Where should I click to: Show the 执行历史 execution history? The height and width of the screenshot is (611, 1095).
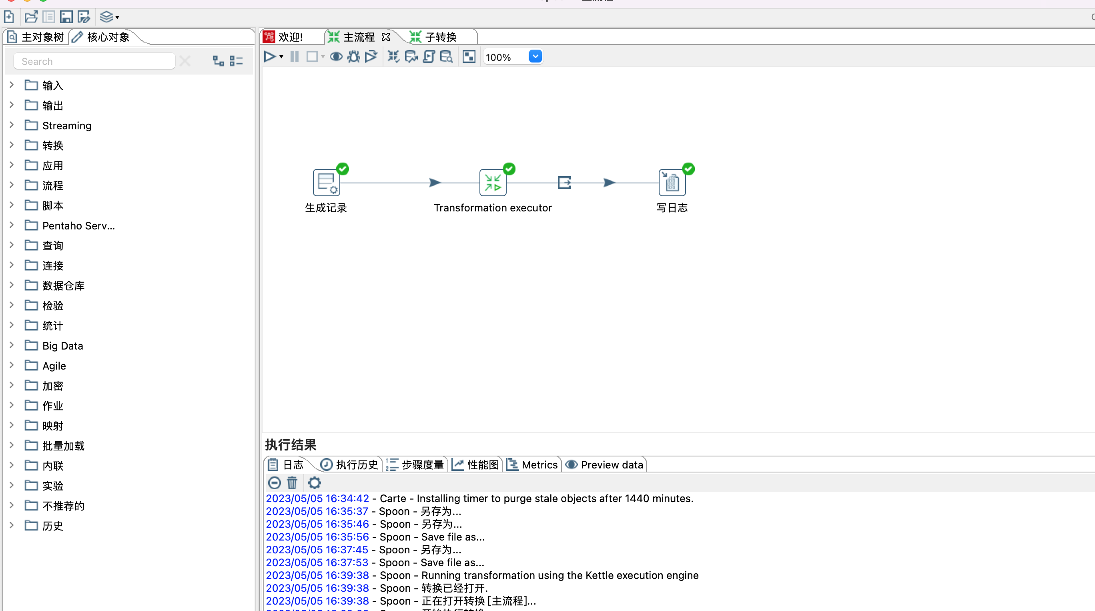point(349,464)
